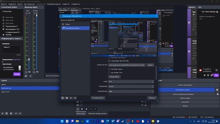This screenshot has width=220, height=124.
Task: Move source down in Sources toolbar
Action: (x=95, y=109)
